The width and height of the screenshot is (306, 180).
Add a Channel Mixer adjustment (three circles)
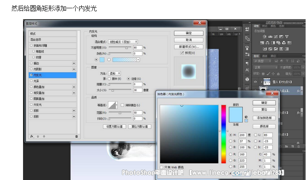pyautogui.click(x=284, y=43)
